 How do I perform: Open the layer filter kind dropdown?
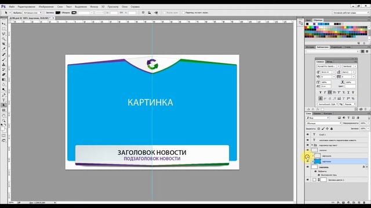(x=318, y=118)
